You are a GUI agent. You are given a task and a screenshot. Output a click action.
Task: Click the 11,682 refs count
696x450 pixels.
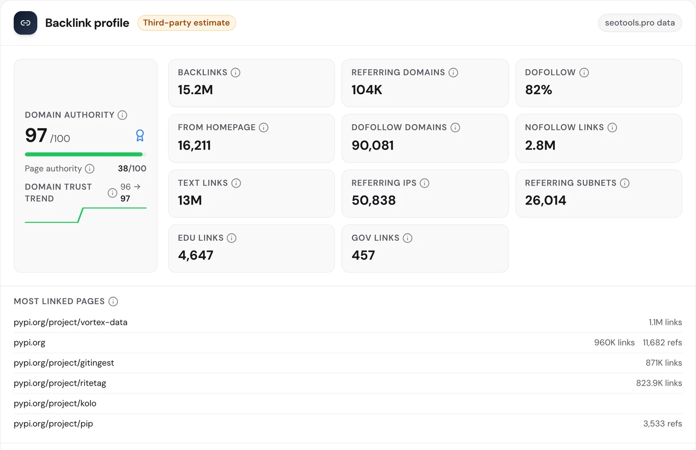[662, 343]
